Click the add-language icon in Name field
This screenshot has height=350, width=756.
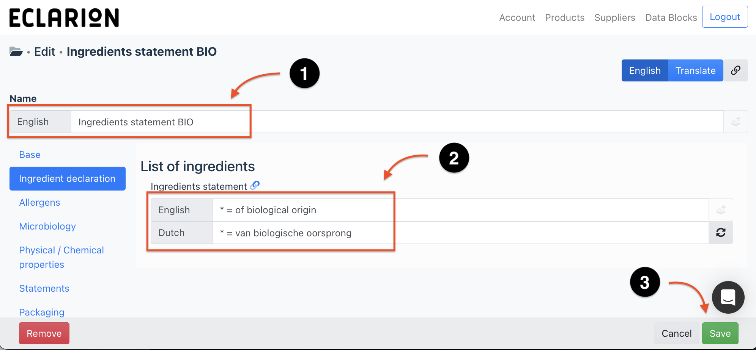(736, 122)
